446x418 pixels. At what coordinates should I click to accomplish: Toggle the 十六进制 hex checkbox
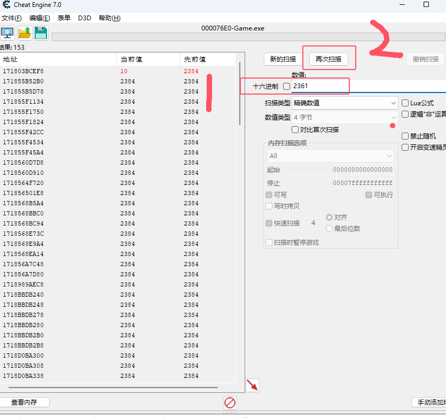286,86
